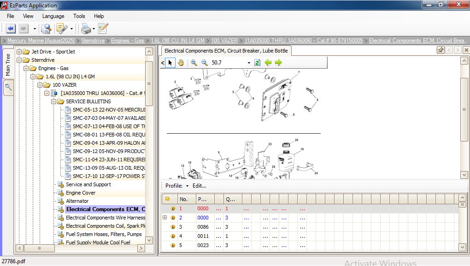Open the dropdown arrow next to Print

coord(94,29)
